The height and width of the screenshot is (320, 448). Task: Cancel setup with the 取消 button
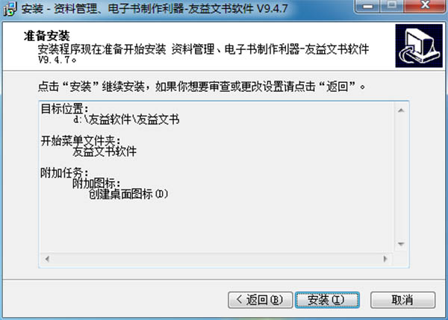click(x=403, y=300)
